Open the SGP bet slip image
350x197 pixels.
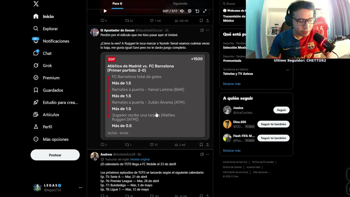(155, 96)
